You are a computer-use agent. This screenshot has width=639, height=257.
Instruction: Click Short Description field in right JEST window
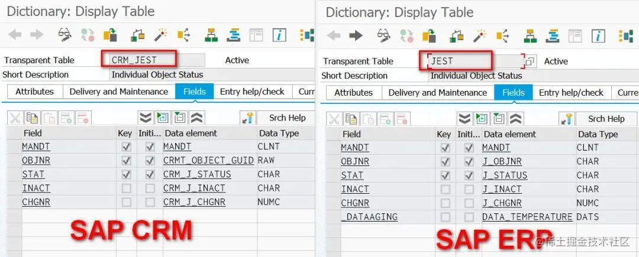click(534, 76)
